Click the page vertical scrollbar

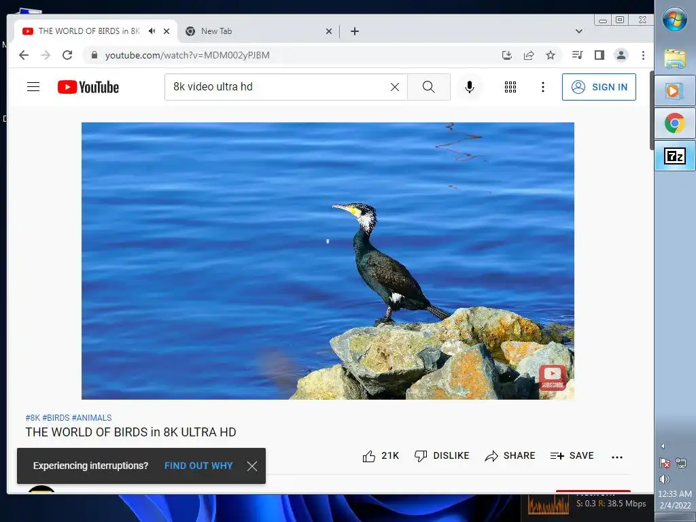(x=651, y=110)
